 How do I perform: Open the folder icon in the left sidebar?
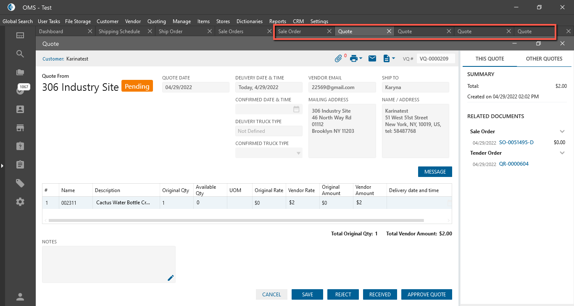click(20, 72)
